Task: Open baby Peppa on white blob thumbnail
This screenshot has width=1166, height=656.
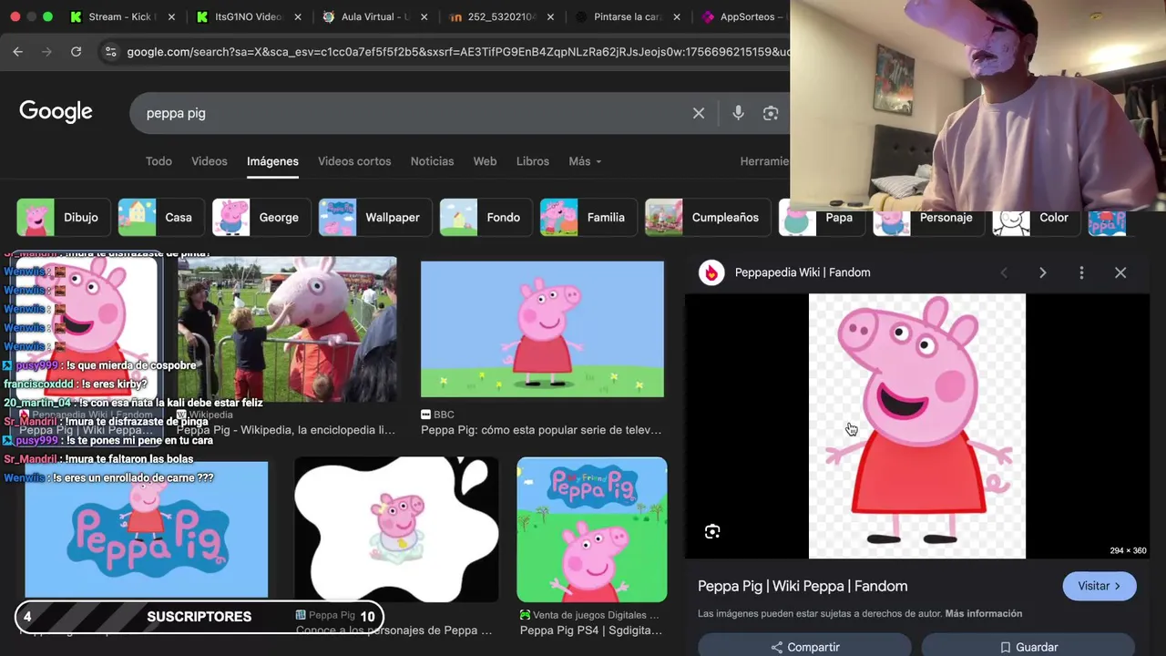Action: coord(396,529)
